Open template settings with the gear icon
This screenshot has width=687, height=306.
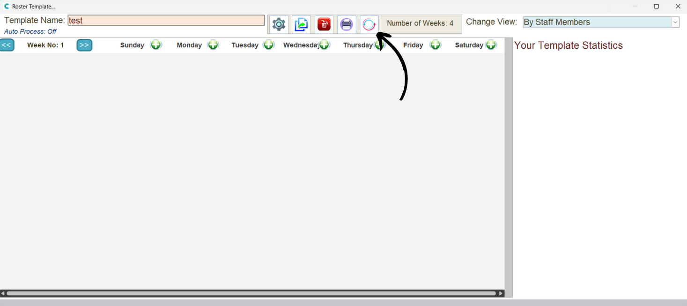click(279, 24)
